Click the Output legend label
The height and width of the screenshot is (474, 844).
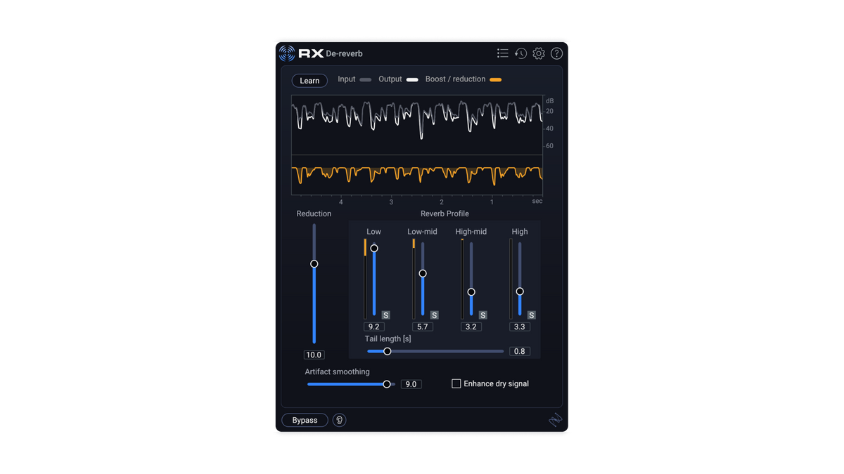[x=390, y=79]
